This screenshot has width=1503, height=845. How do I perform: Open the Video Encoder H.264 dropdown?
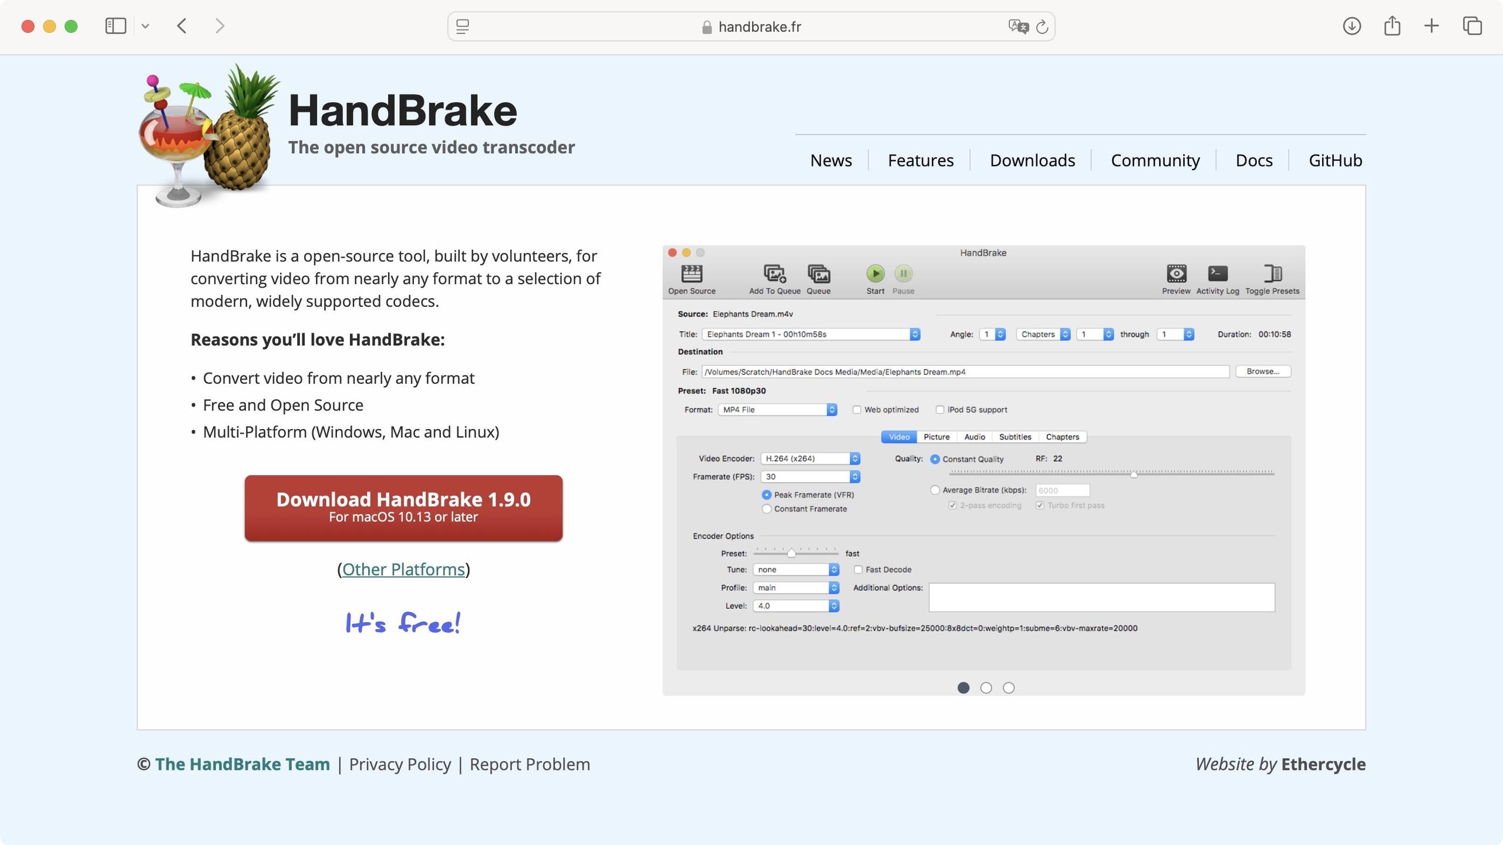[810, 459]
